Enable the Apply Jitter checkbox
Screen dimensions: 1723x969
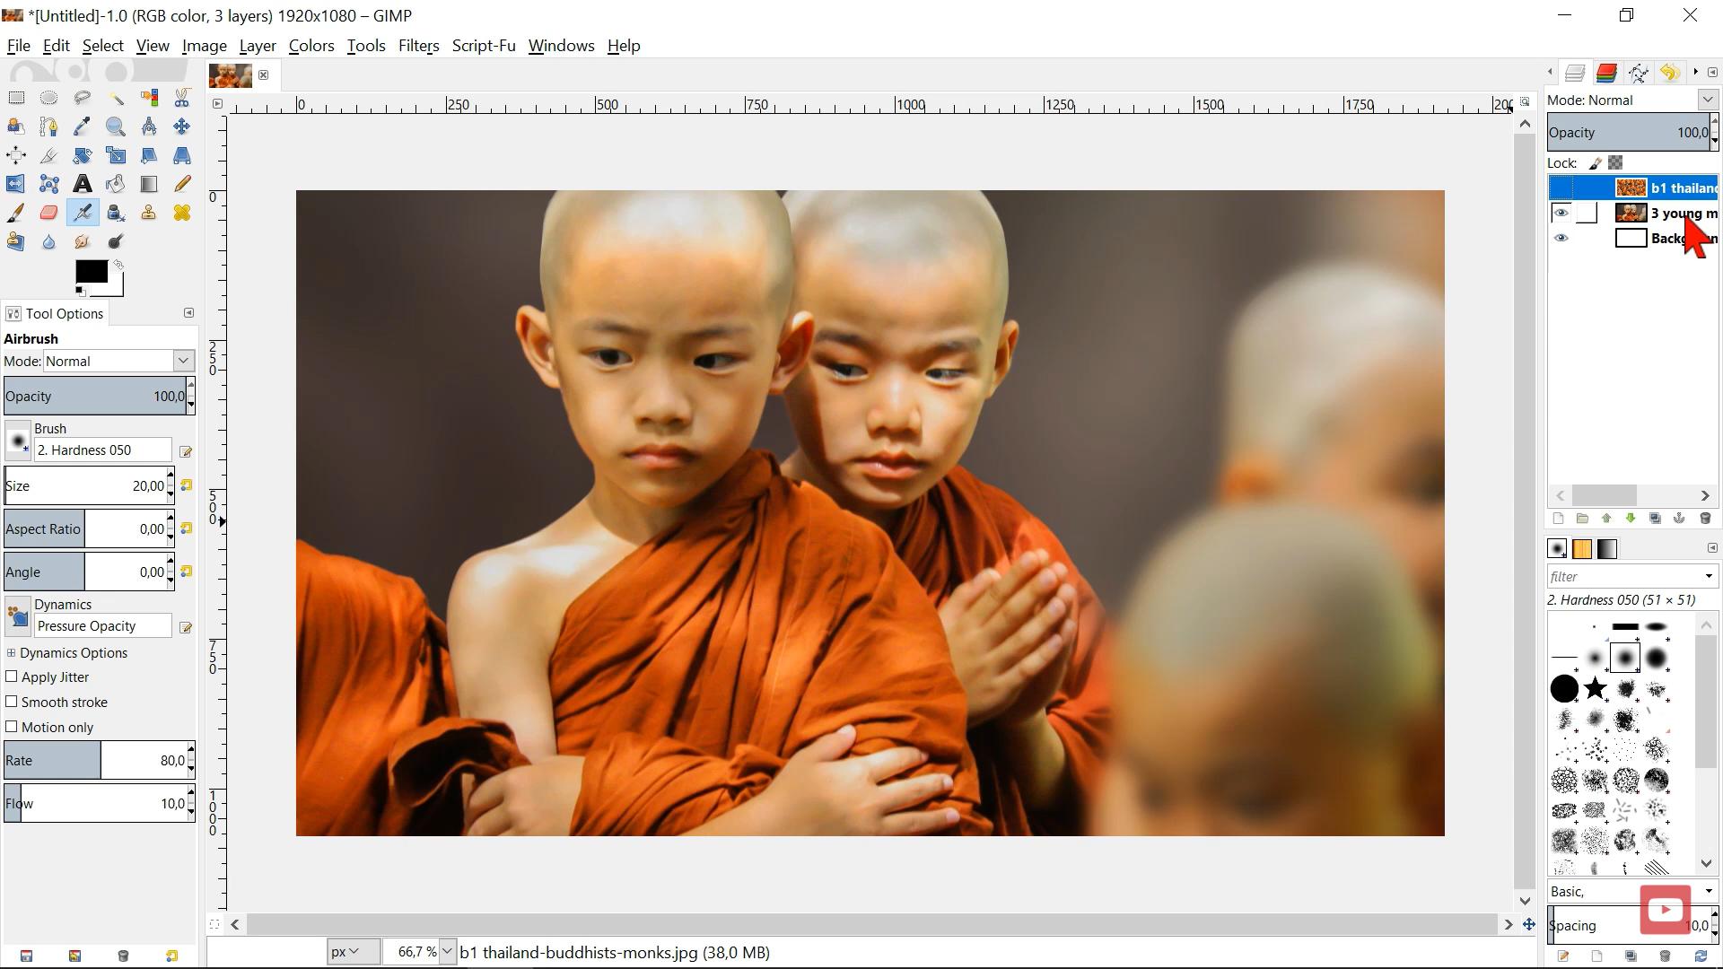[x=12, y=677]
